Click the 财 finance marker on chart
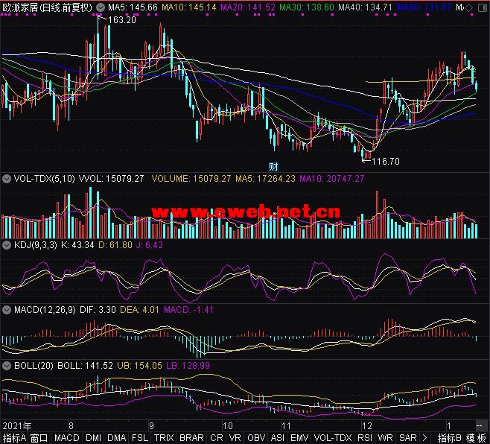The height and width of the screenshot is (444, 490). tap(273, 165)
